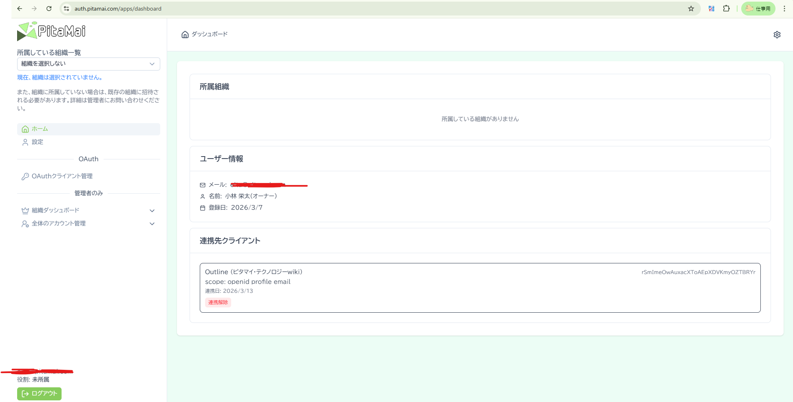Select OAuthクライアント管理 from the sidebar
This screenshot has height=402, width=793.
[x=62, y=176]
